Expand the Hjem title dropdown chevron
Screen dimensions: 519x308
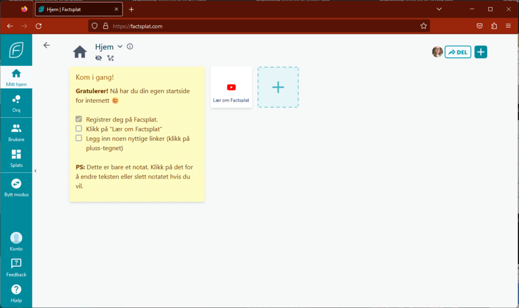coord(120,47)
